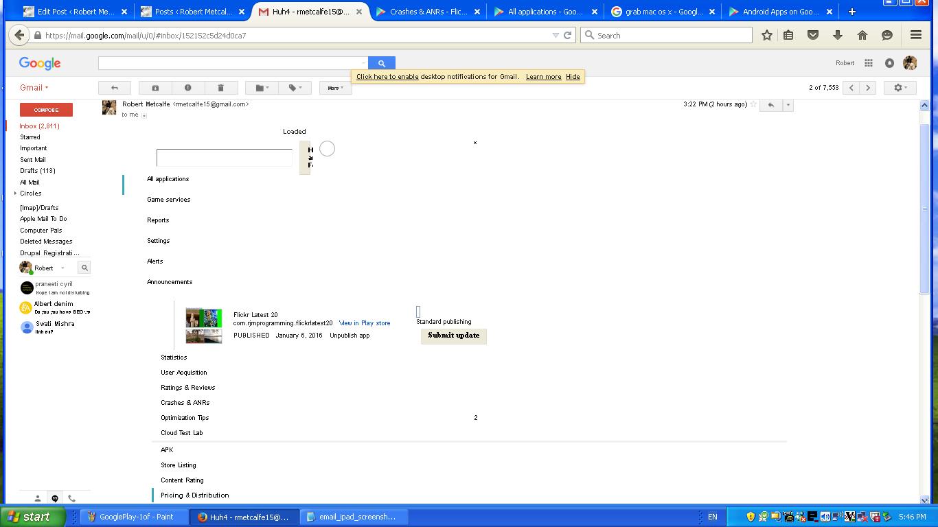Click the Crashes & ANRs entry
The height and width of the screenshot is (527, 938).
point(185,403)
